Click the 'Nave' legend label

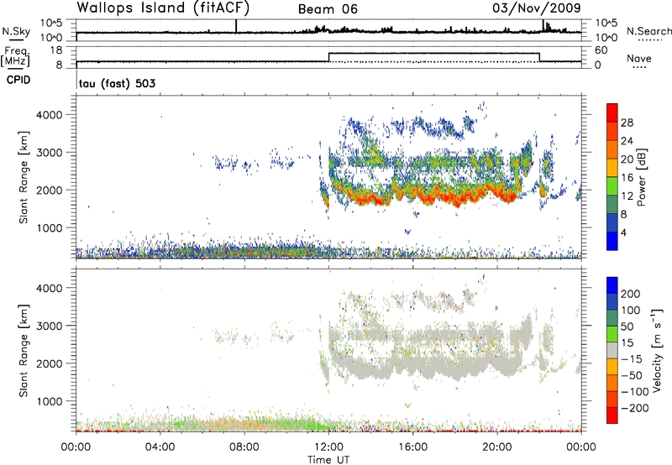[638, 59]
